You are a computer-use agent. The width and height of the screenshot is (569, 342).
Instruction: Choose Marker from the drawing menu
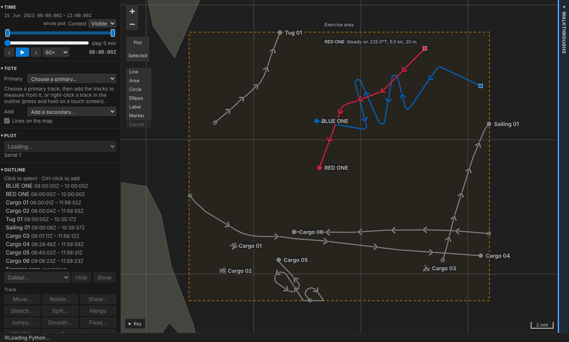pyautogui.click(x=139, y=116)
